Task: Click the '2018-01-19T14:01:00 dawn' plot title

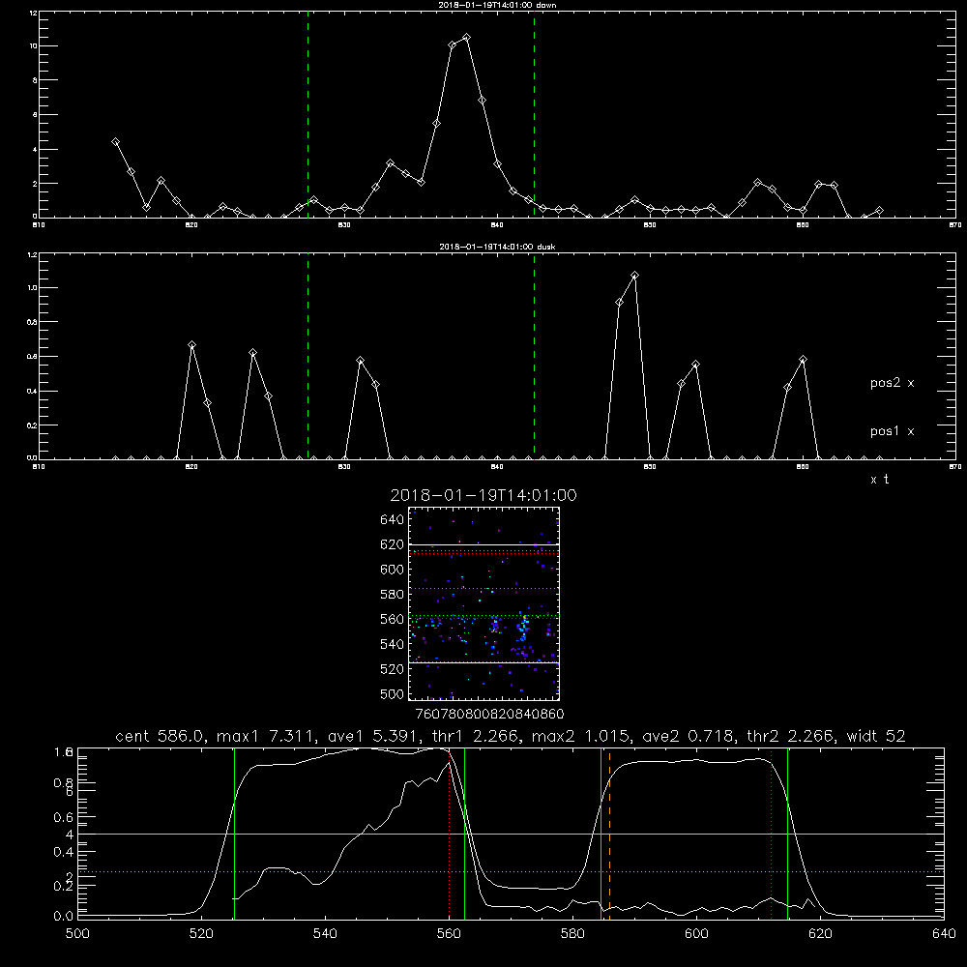Action: coord(497,5)
